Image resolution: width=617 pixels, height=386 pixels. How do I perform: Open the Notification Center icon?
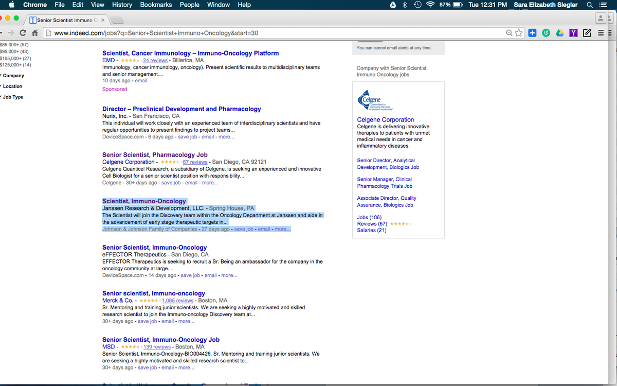[x=604, y=5]
